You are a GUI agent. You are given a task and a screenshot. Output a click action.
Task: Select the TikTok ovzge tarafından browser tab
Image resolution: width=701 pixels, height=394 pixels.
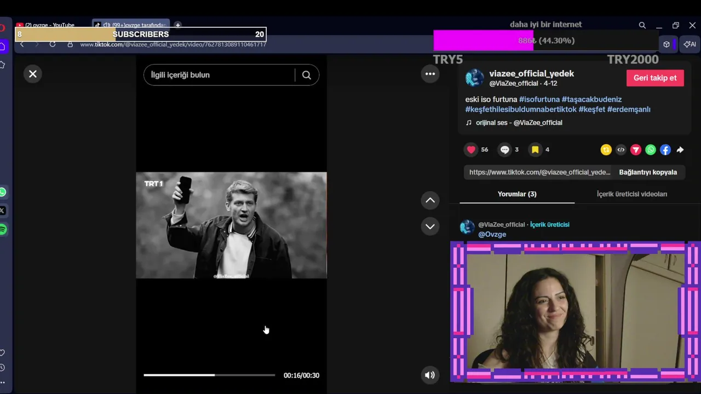point(131,25)
